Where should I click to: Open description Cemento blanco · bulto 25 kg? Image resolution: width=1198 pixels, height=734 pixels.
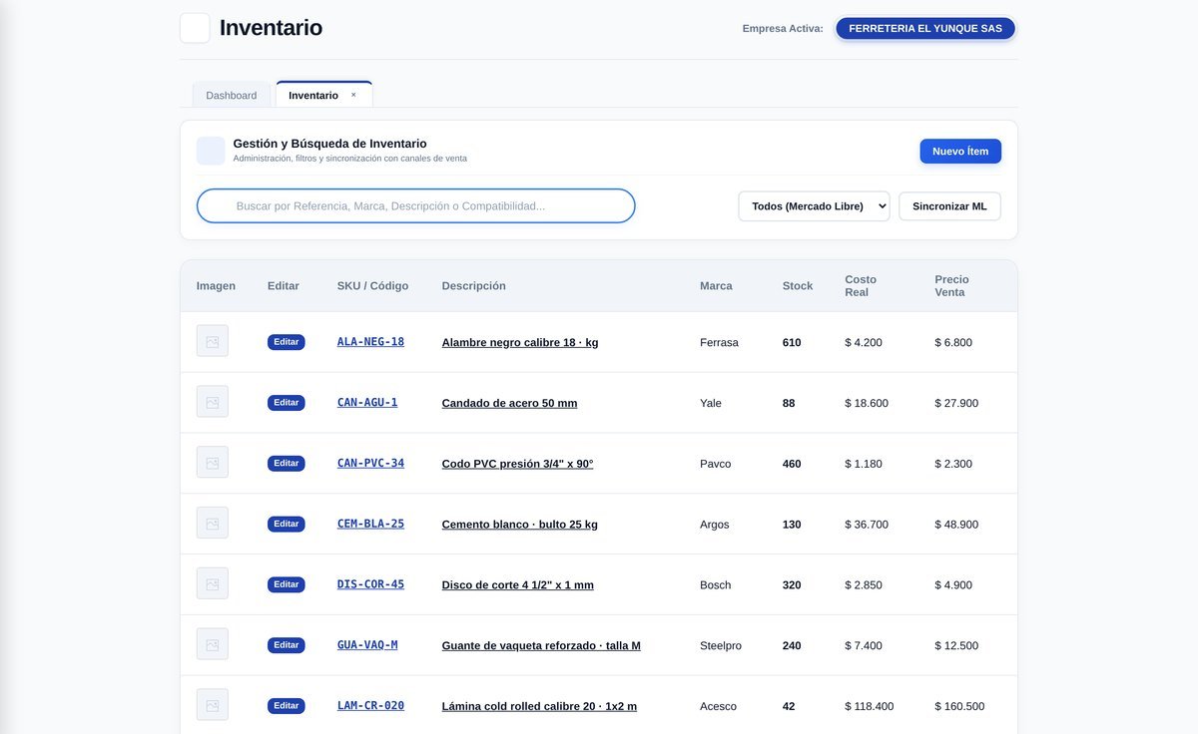click(520, 525)
